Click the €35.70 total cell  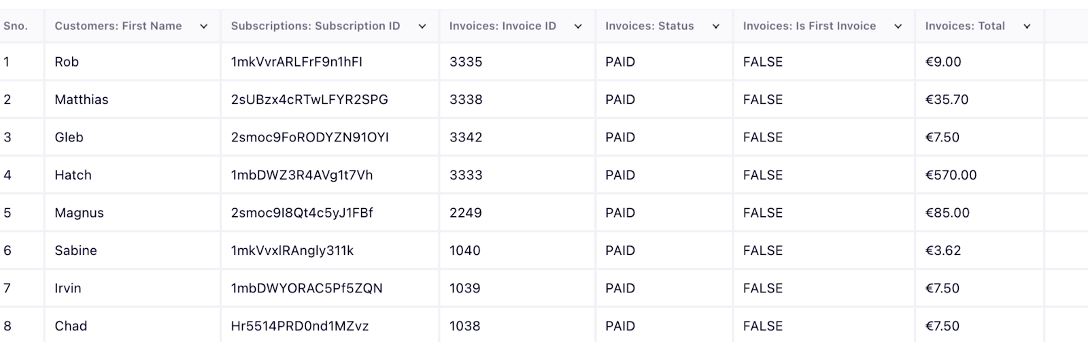(x=947, y=100)
